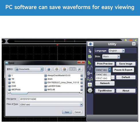Click Cancel in the Save dialog
Screen dimensions: 140x122
point(77,112)
